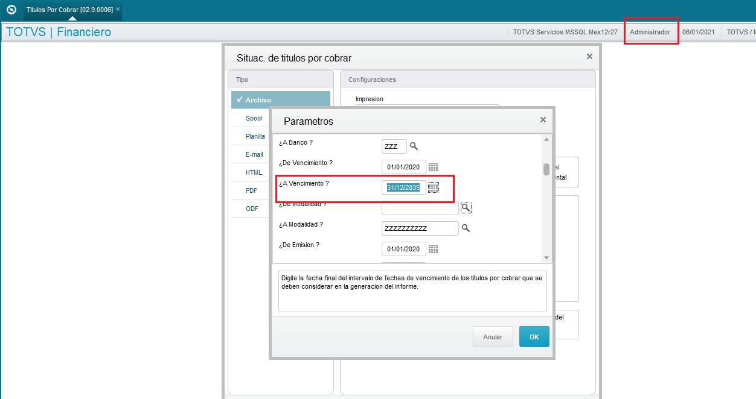The image size is (756, 399).
Task: Close the Titulos Por Cobrar tab
Action: coord(118,10)
